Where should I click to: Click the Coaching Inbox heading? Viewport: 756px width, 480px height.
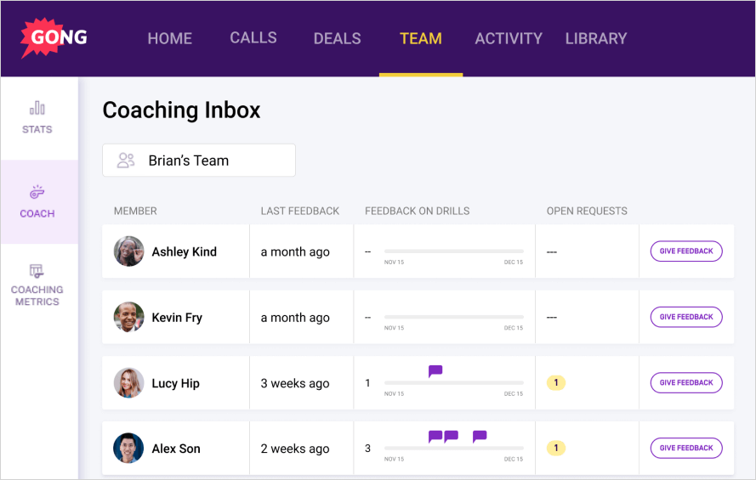[x=181, y=110]
